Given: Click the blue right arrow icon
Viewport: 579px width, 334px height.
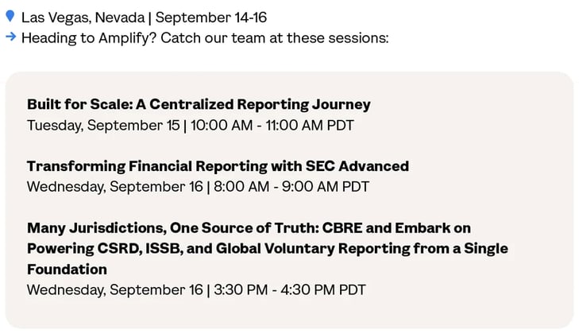Looking at the screenshot, I should 11,37.
